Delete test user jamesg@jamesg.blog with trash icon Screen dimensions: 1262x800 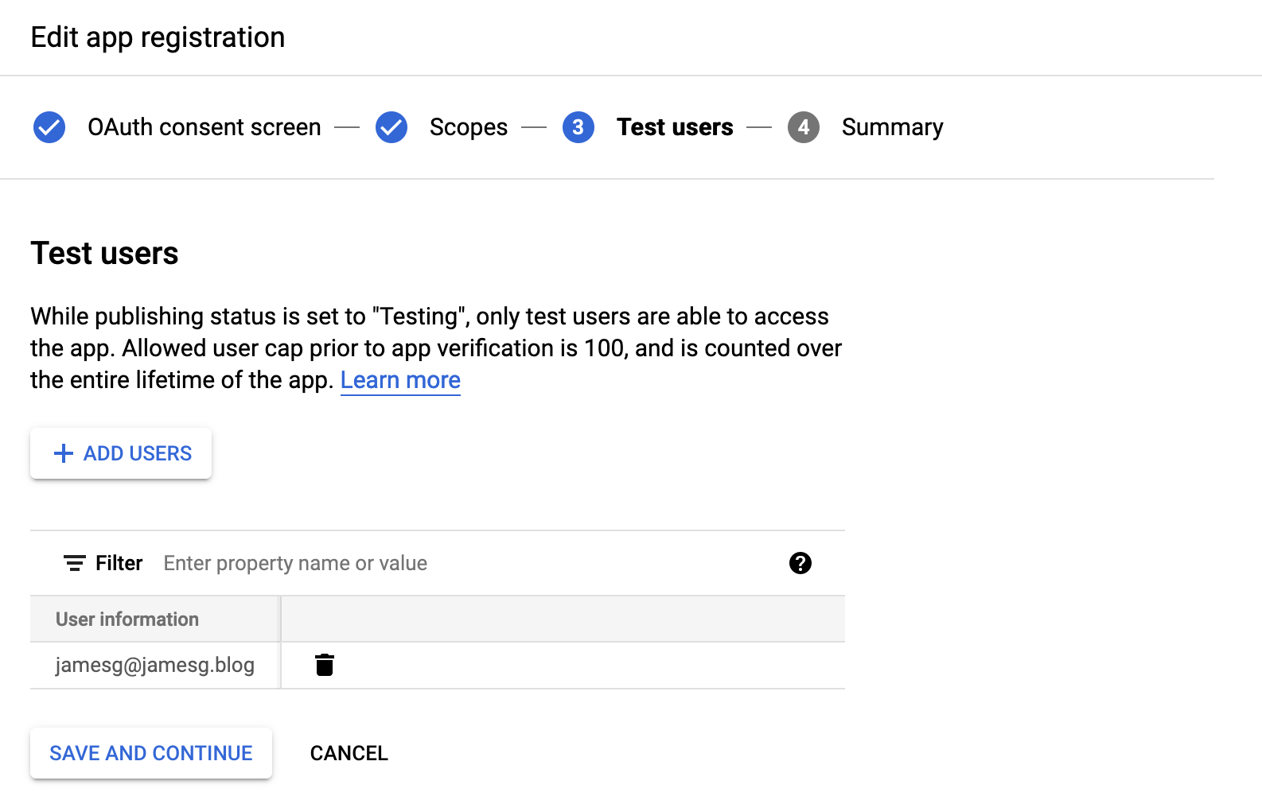click(325, 665)
